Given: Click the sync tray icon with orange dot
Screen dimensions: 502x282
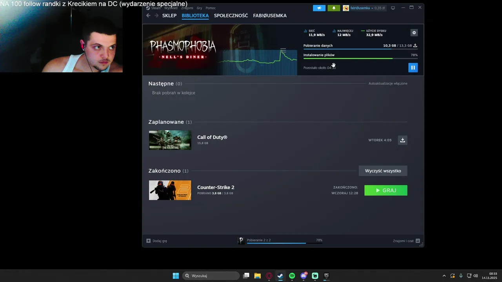Looking at the screenshot, I should tap(453, 276).
